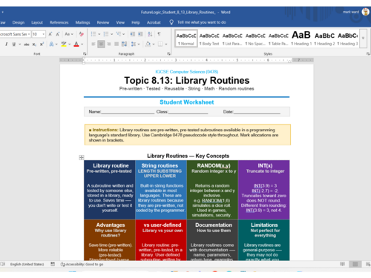Image resolution: width=371 pixels, height=278 pixels.
Task: Open the Review tab
Action: click(x=103, y=22)
